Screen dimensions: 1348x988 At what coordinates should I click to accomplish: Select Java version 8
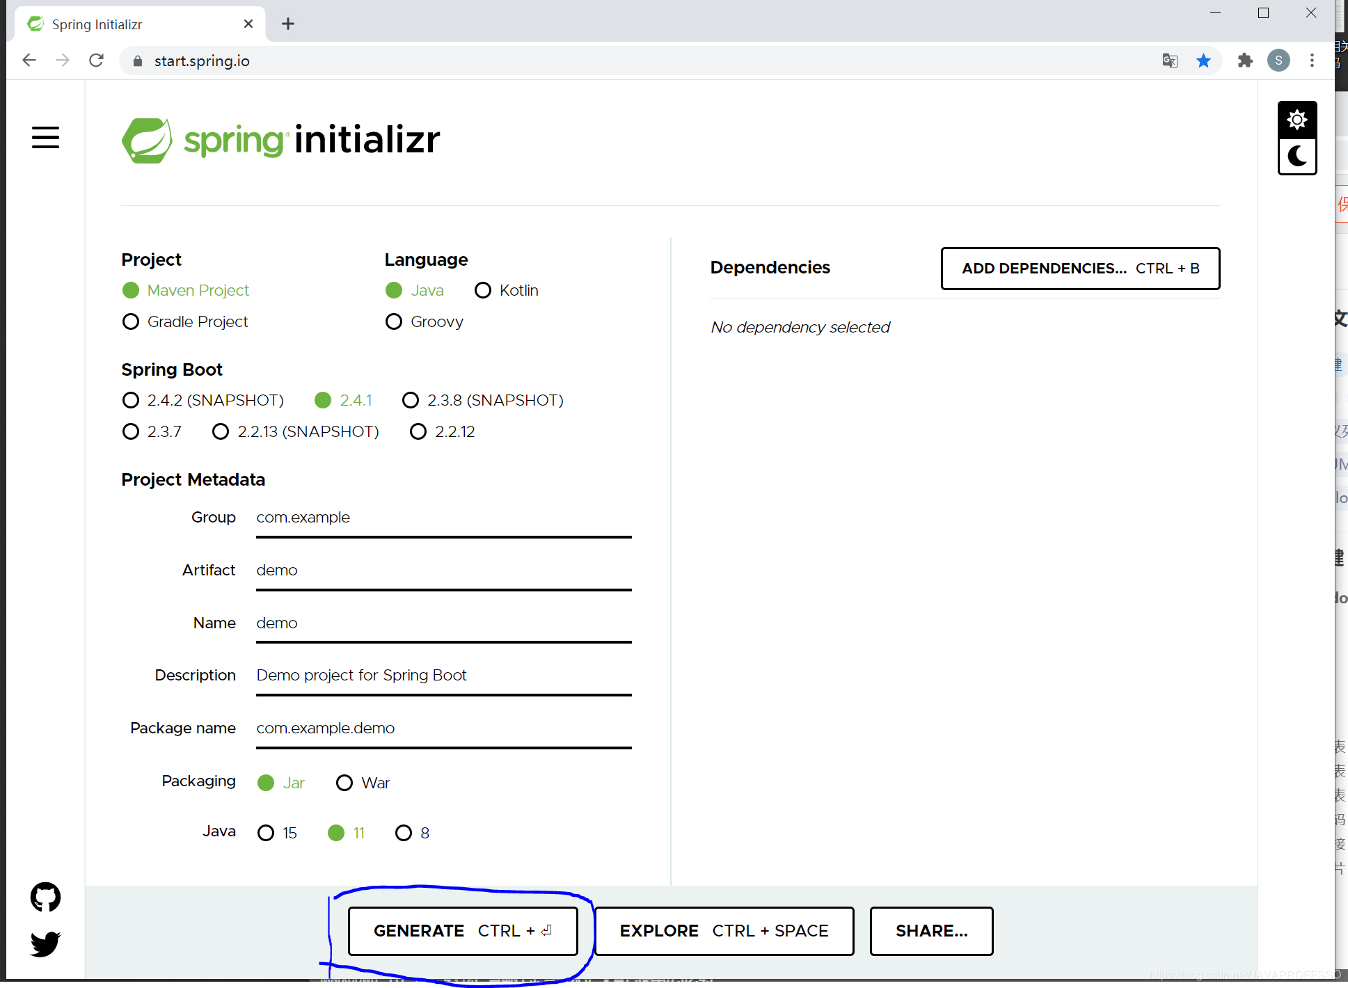[413, 833]
